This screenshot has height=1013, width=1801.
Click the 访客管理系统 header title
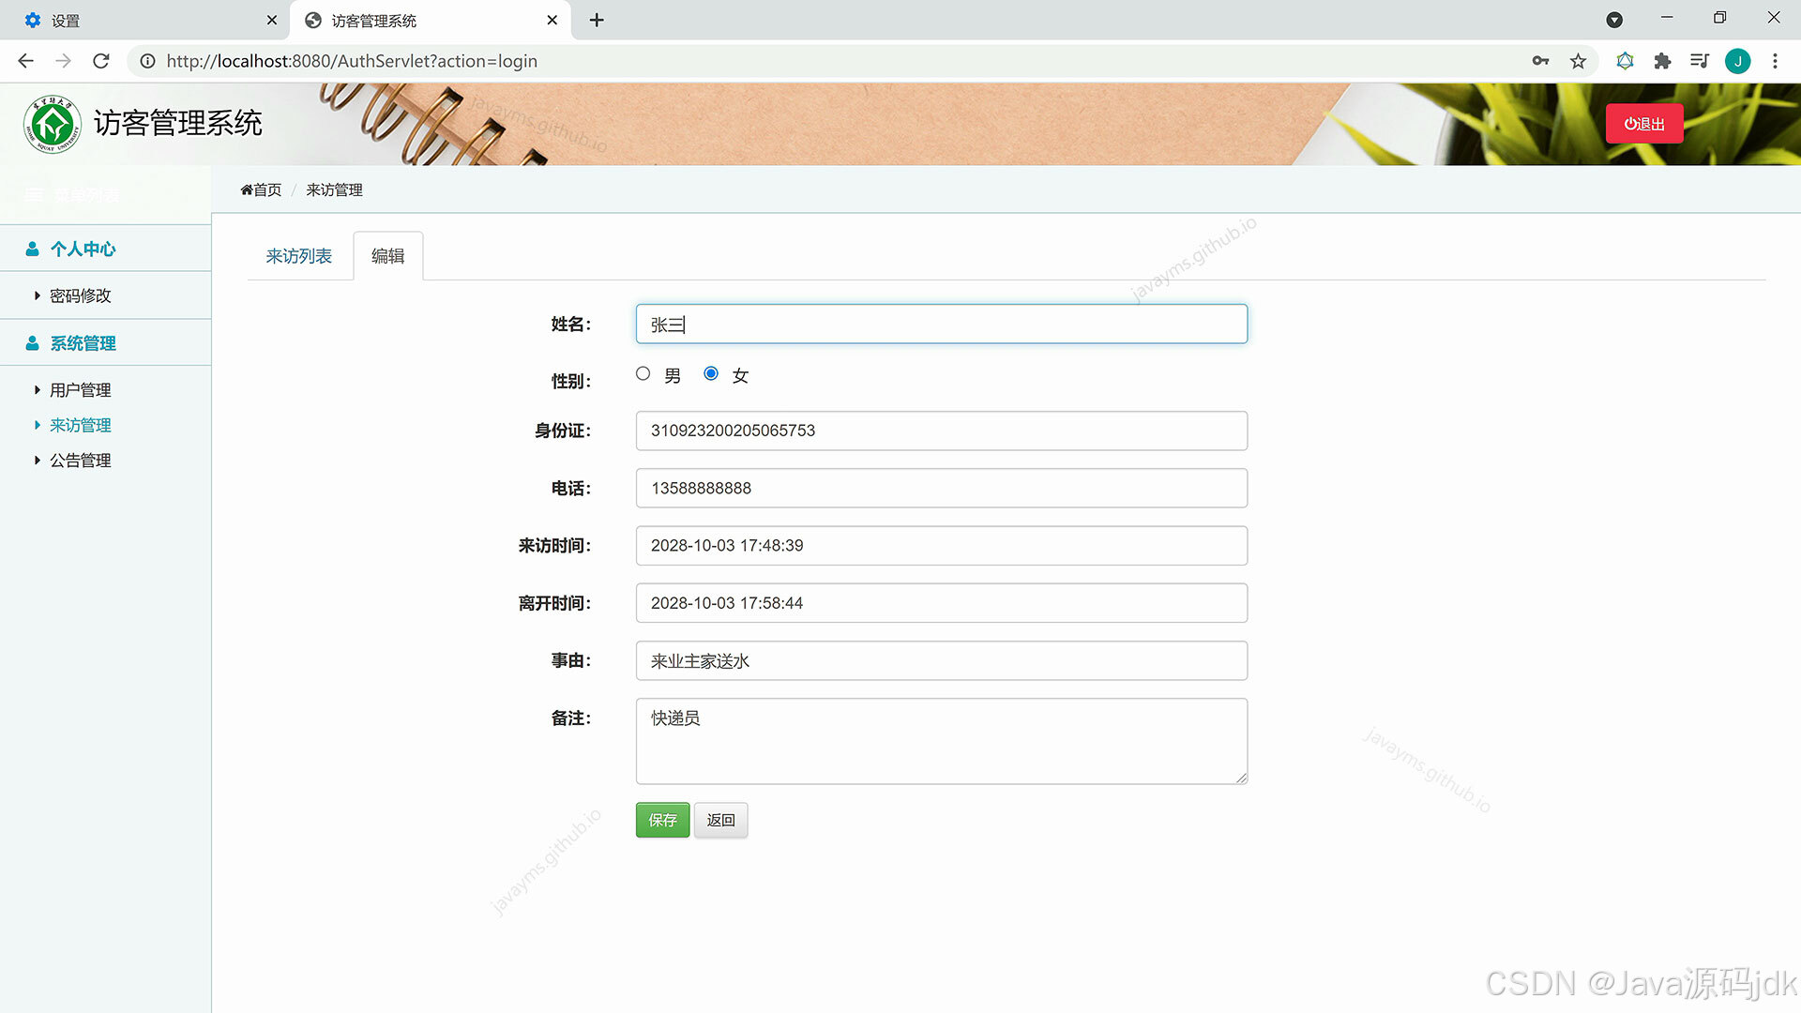point(178,123)
